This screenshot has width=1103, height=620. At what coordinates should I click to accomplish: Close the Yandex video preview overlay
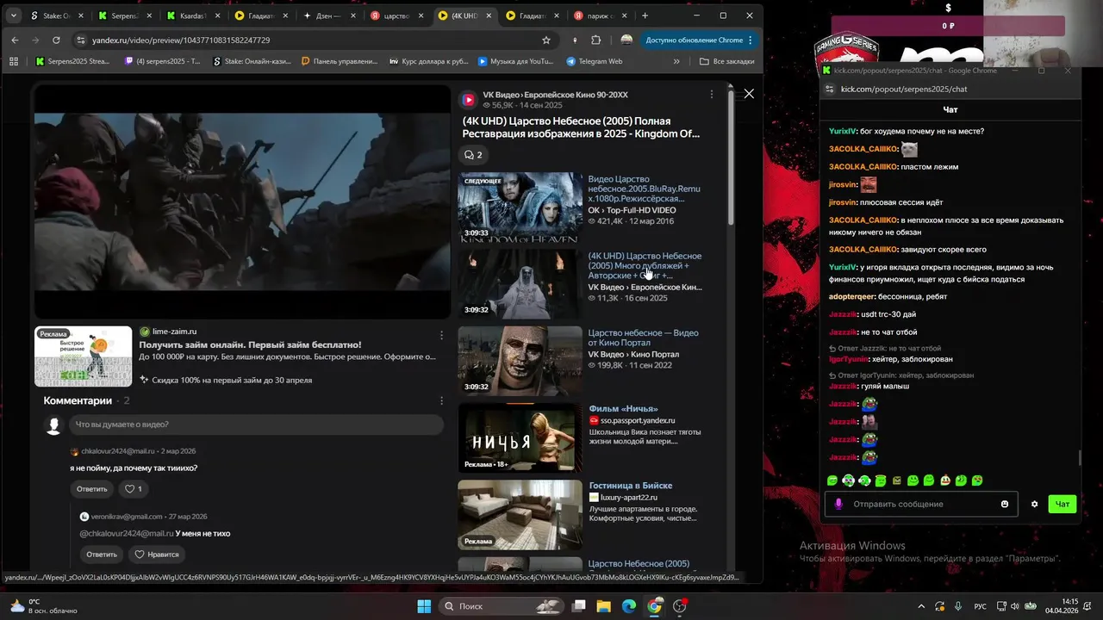749,94
